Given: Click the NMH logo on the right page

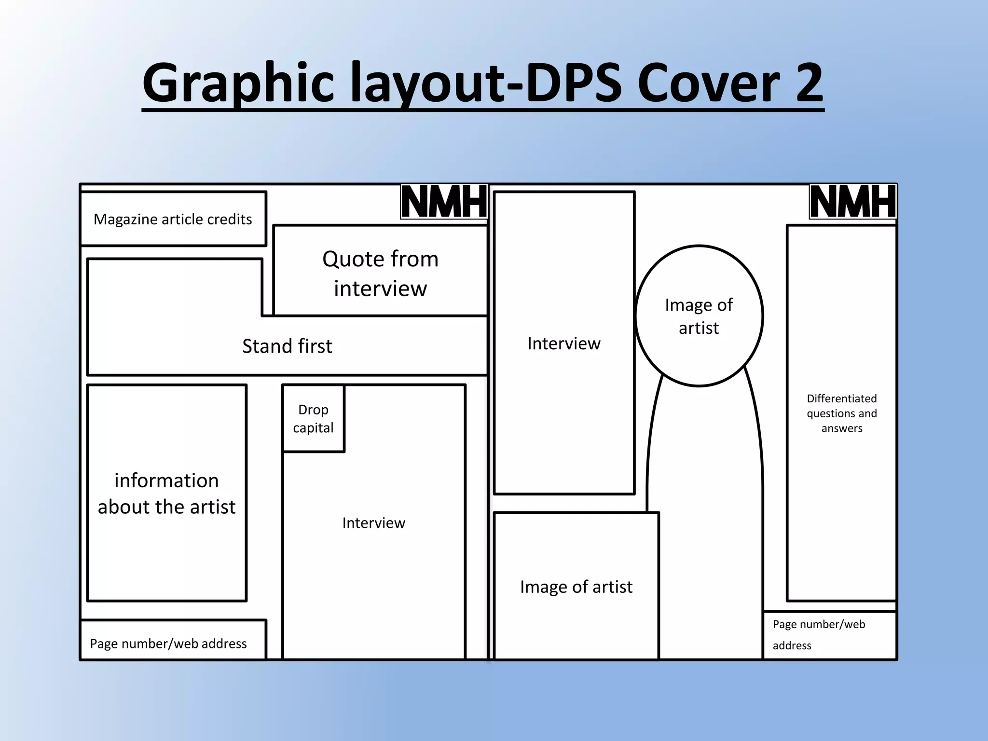Looking at the screenshot, I should tap(853, 202).
